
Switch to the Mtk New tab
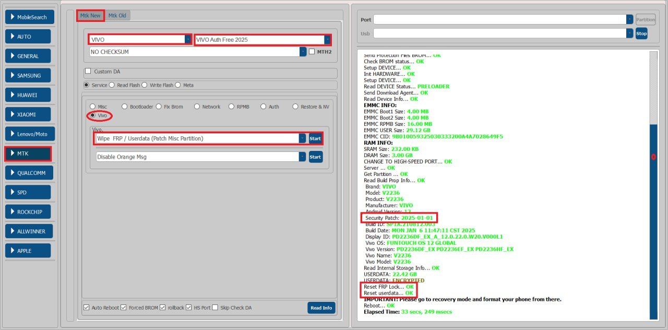click(x=90, y=16)
